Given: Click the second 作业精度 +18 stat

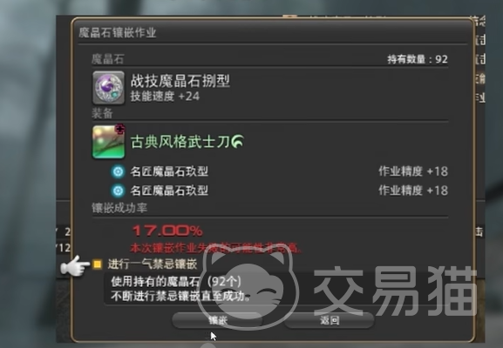Looking at the screenshot, I should (413, 191).
